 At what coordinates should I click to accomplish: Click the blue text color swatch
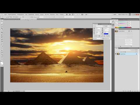tap(106, 34)
